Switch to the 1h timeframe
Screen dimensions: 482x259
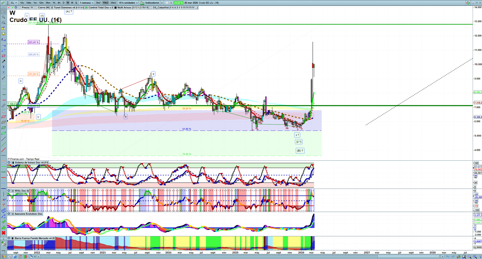click(54, 3)
